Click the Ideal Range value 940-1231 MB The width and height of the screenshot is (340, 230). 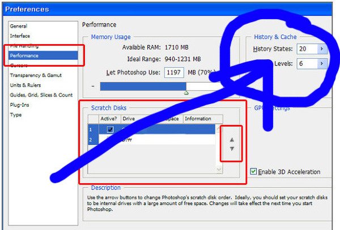coord(182,59)
